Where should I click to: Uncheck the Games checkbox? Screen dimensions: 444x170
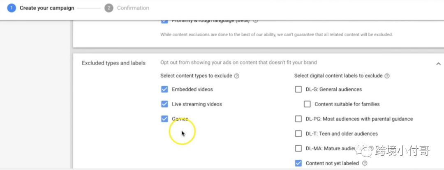(x=164, y=119)
